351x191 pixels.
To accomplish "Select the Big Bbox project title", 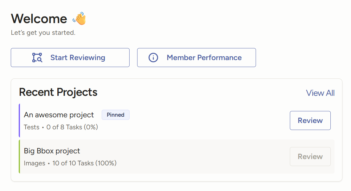I will point(52,151).
